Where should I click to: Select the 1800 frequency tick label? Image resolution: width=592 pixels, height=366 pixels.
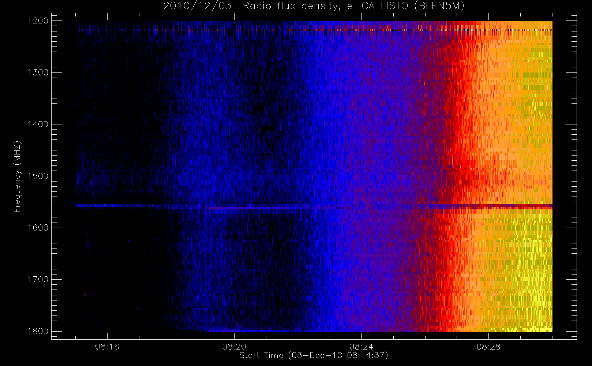(38, 331)
